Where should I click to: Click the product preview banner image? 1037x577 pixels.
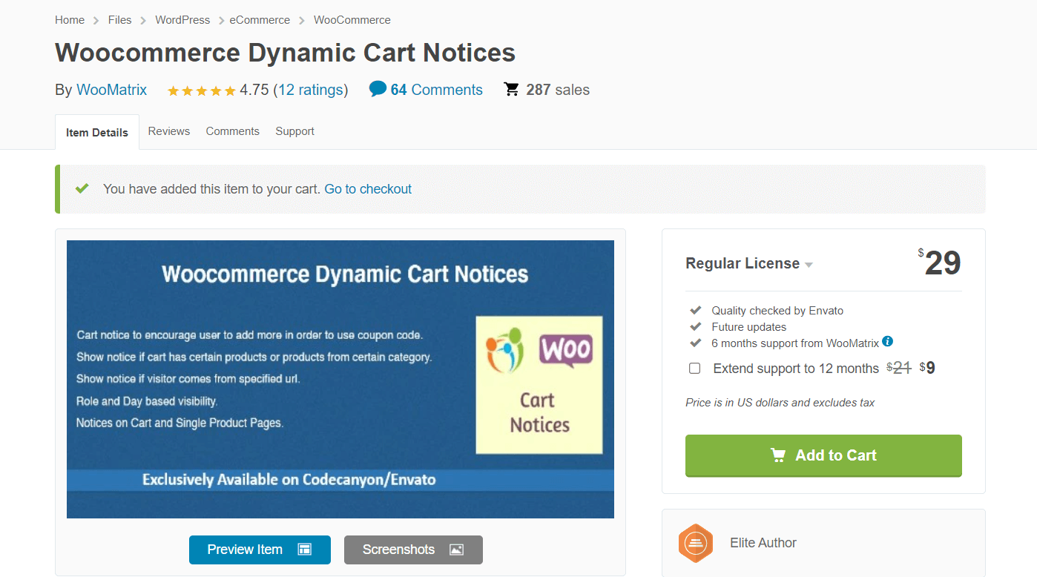340,379
